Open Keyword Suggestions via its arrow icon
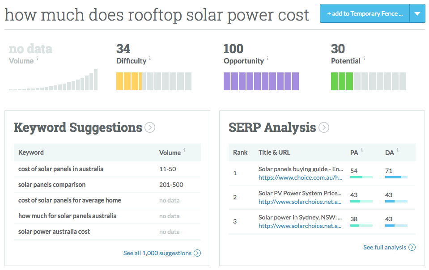429x270 pixels. tap(150, 128)
